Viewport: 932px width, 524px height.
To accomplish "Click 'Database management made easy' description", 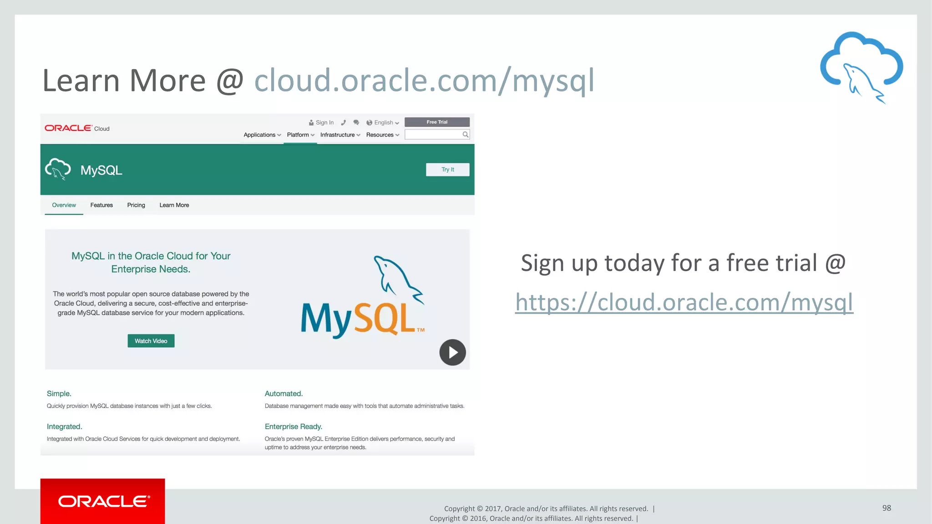I will (365, 406).
